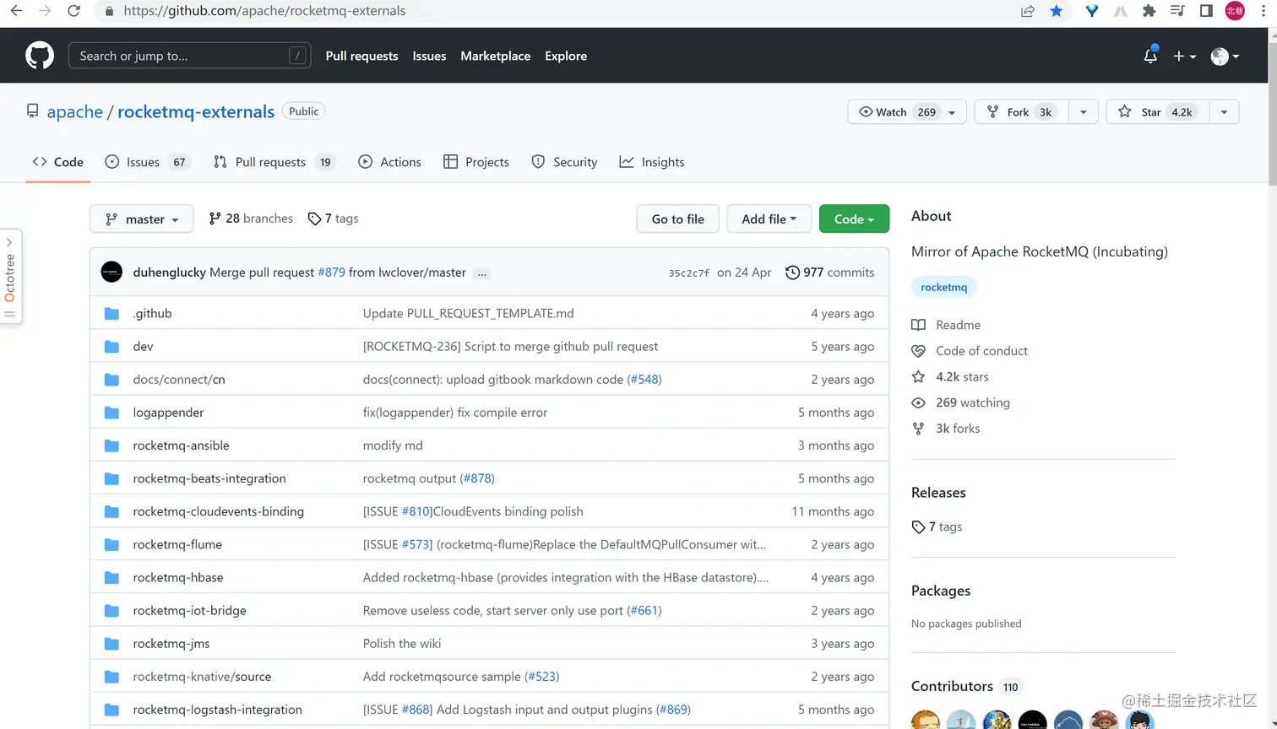Click the browser back arrow

coord(17,11)
